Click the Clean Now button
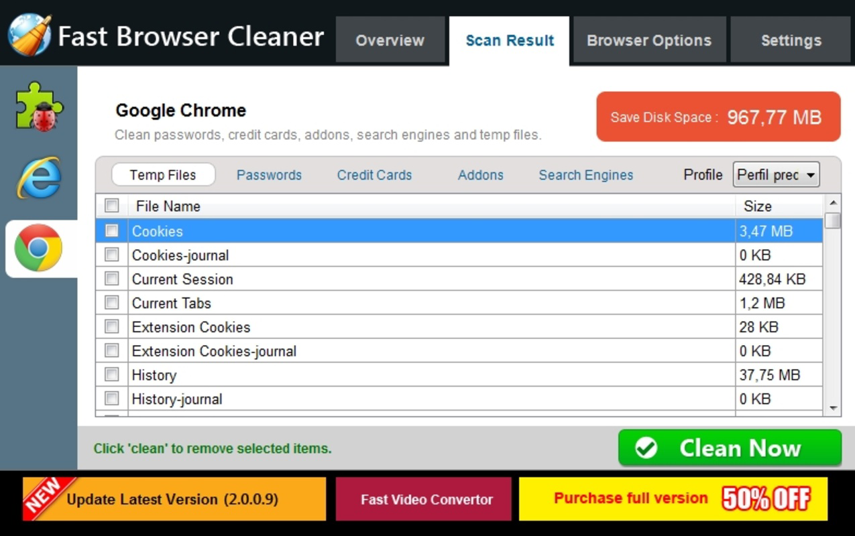This screenshot has width=855, height=536. point(730,448)
